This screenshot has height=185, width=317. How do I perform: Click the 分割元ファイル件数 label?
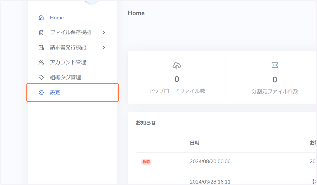[275, 92]
